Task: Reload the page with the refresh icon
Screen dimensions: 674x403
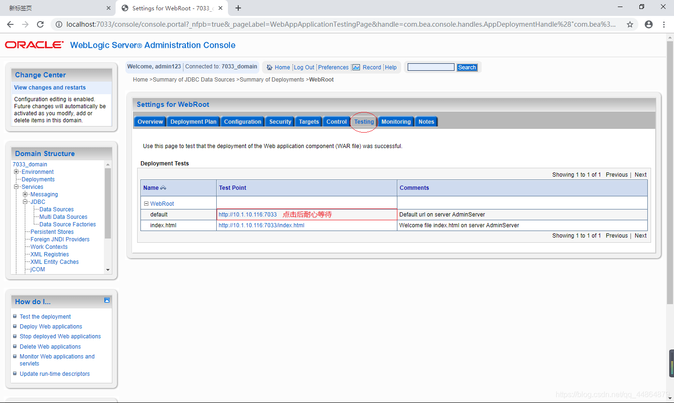Action: tap(40, 24)
